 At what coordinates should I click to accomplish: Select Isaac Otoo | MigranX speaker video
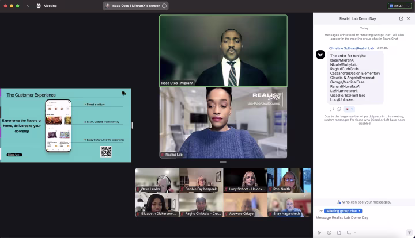(223, 51)
